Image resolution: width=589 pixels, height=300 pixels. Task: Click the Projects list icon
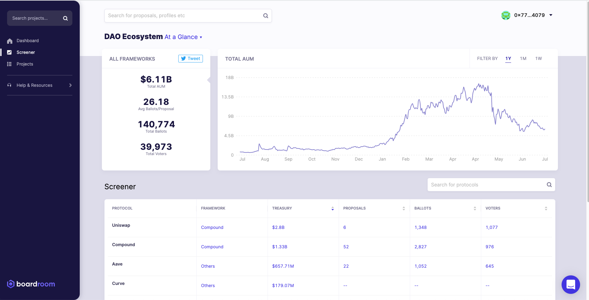pos(10,64)
